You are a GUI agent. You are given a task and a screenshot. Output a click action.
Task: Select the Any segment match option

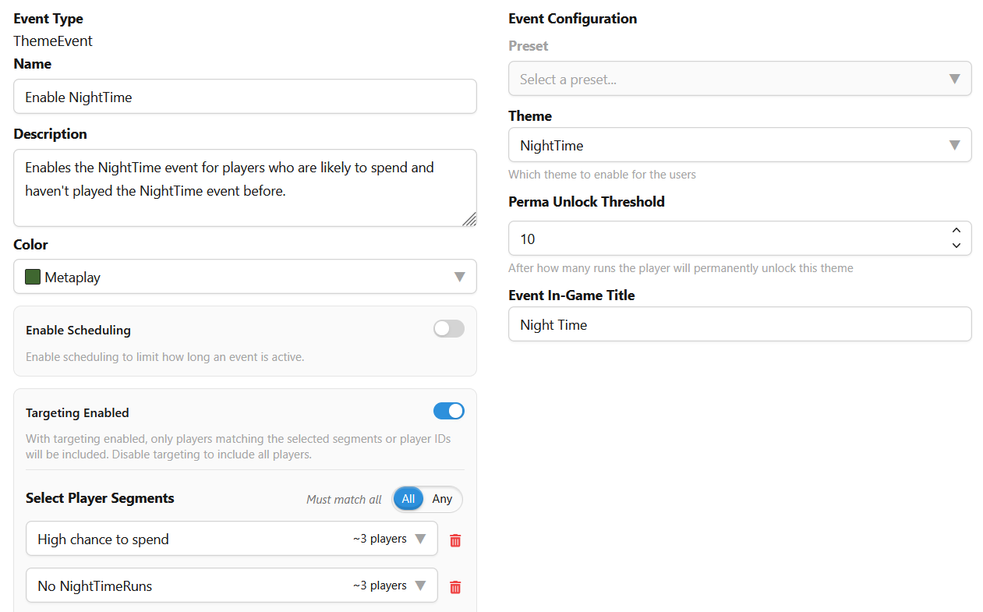click(442, 499)
